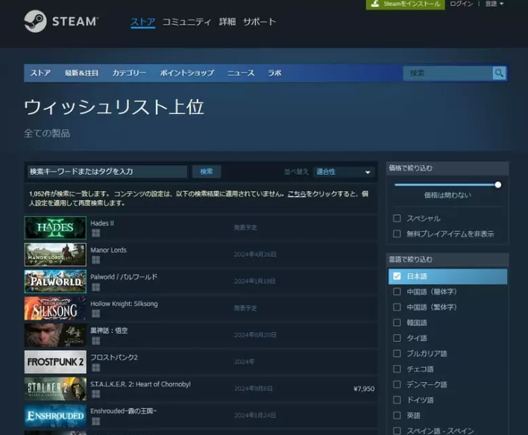Enable 無料プレイアイテムを非表示 checkbox
The width and height of the screenshot is (528, 435).
[x=397, y=234]
